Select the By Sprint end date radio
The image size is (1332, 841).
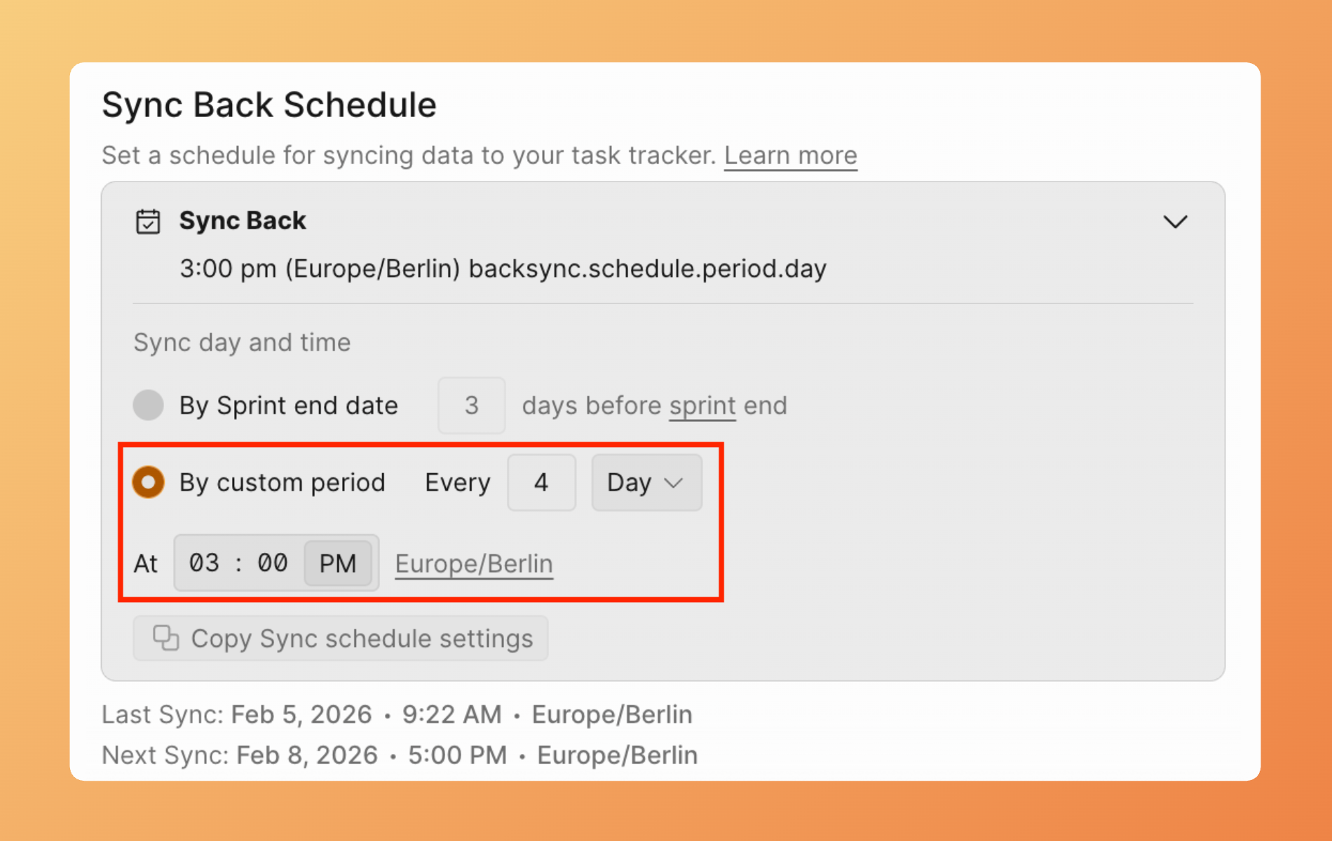[149, 405]
